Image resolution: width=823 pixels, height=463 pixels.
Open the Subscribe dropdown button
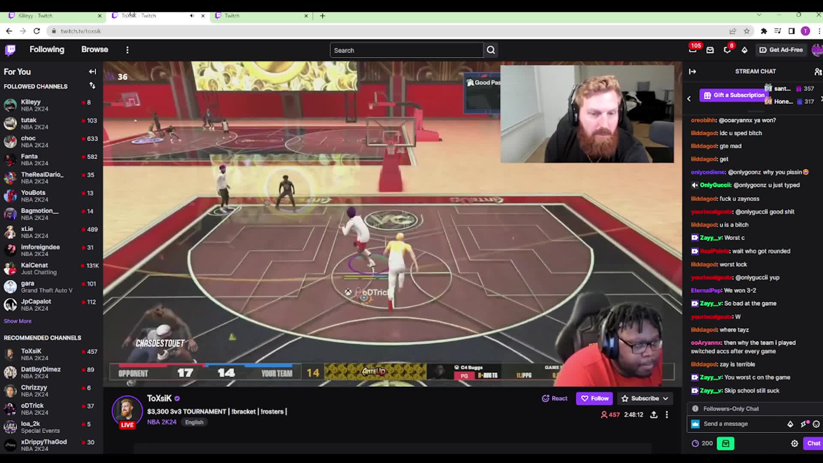(644, 398)
